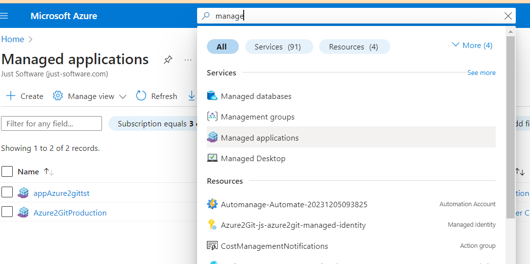Check the Azure2GitProduction row checkbox
Image resolution: width=530 pixels, height=264 pixels.
(7, 212)
